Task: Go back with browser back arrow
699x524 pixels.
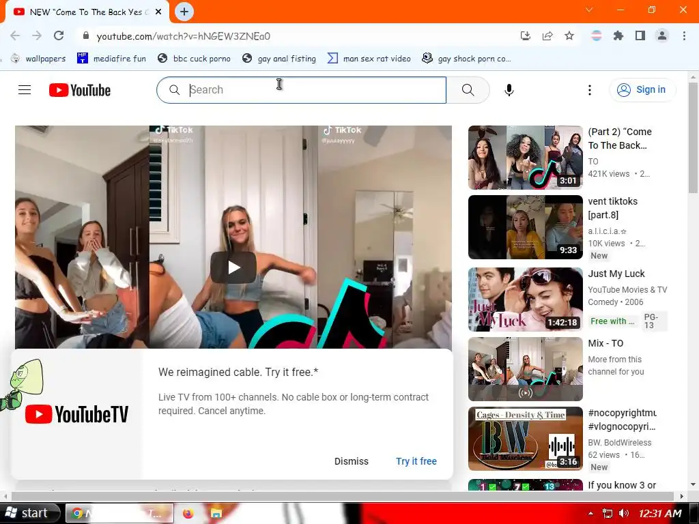Action: 15,35
